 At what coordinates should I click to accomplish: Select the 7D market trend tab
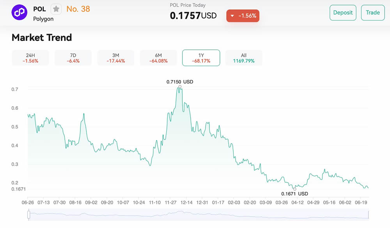point(73,58)
